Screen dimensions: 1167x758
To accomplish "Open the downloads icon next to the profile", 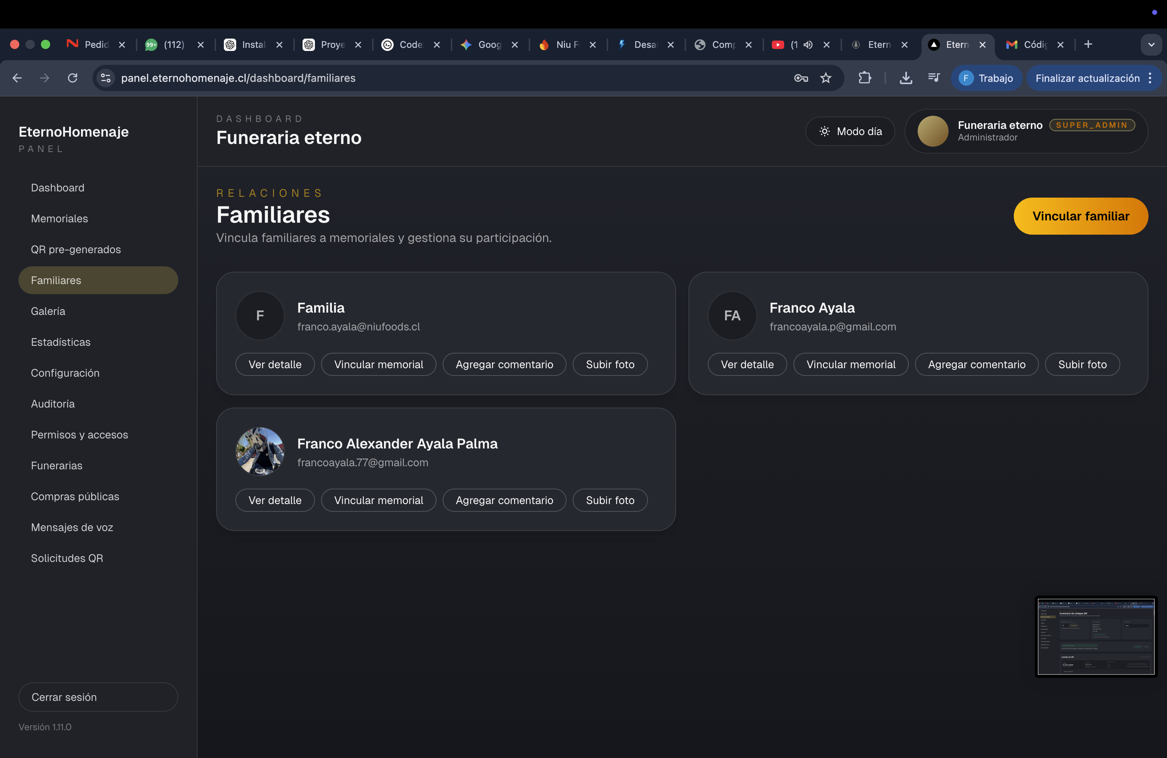I will (906, 78).
